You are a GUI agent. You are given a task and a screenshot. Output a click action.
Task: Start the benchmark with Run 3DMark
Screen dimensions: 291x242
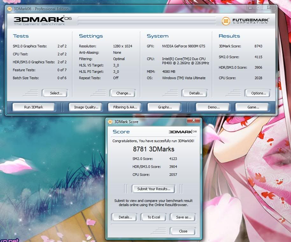[x=34, y=107]
